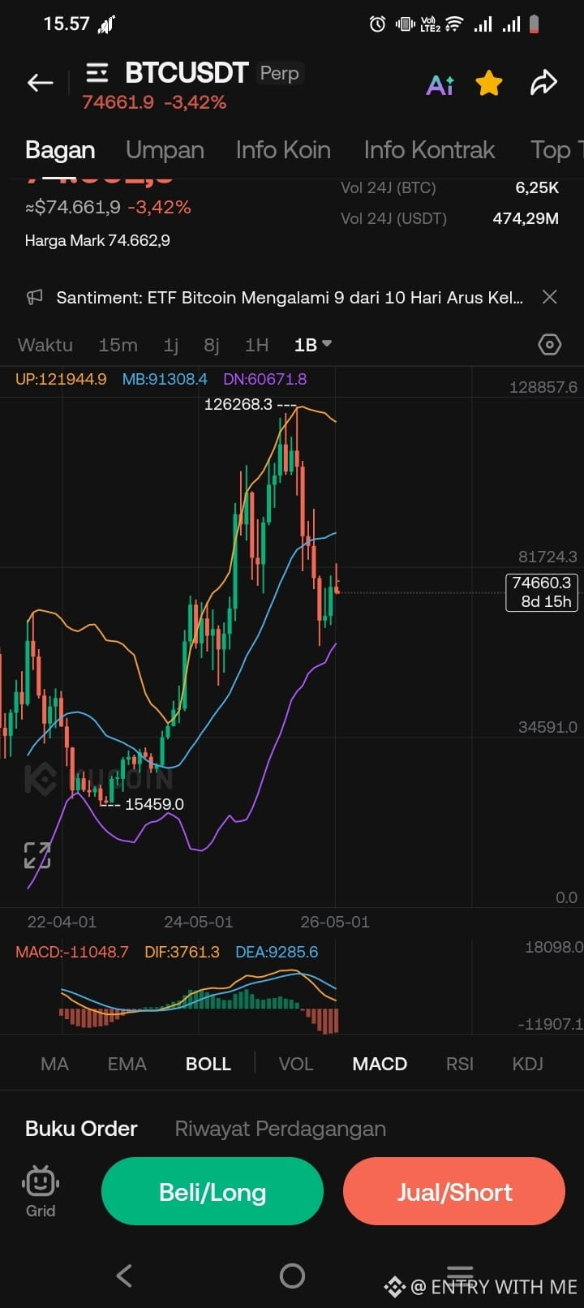The image size is (584, 1308).
Task: Tap the share arrow icon
Action: point(543,82)
